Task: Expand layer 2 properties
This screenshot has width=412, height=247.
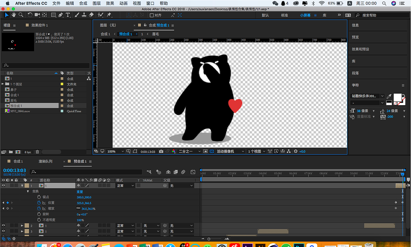Action: (x=22, y=226)
